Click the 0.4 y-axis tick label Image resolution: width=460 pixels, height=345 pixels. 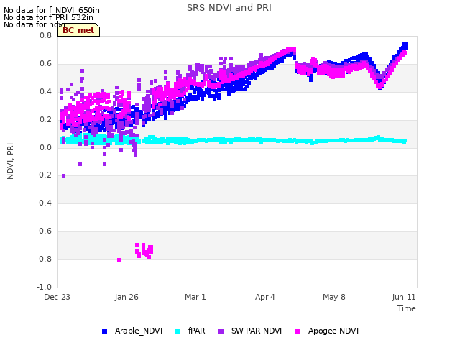click(x=45, y=91)
